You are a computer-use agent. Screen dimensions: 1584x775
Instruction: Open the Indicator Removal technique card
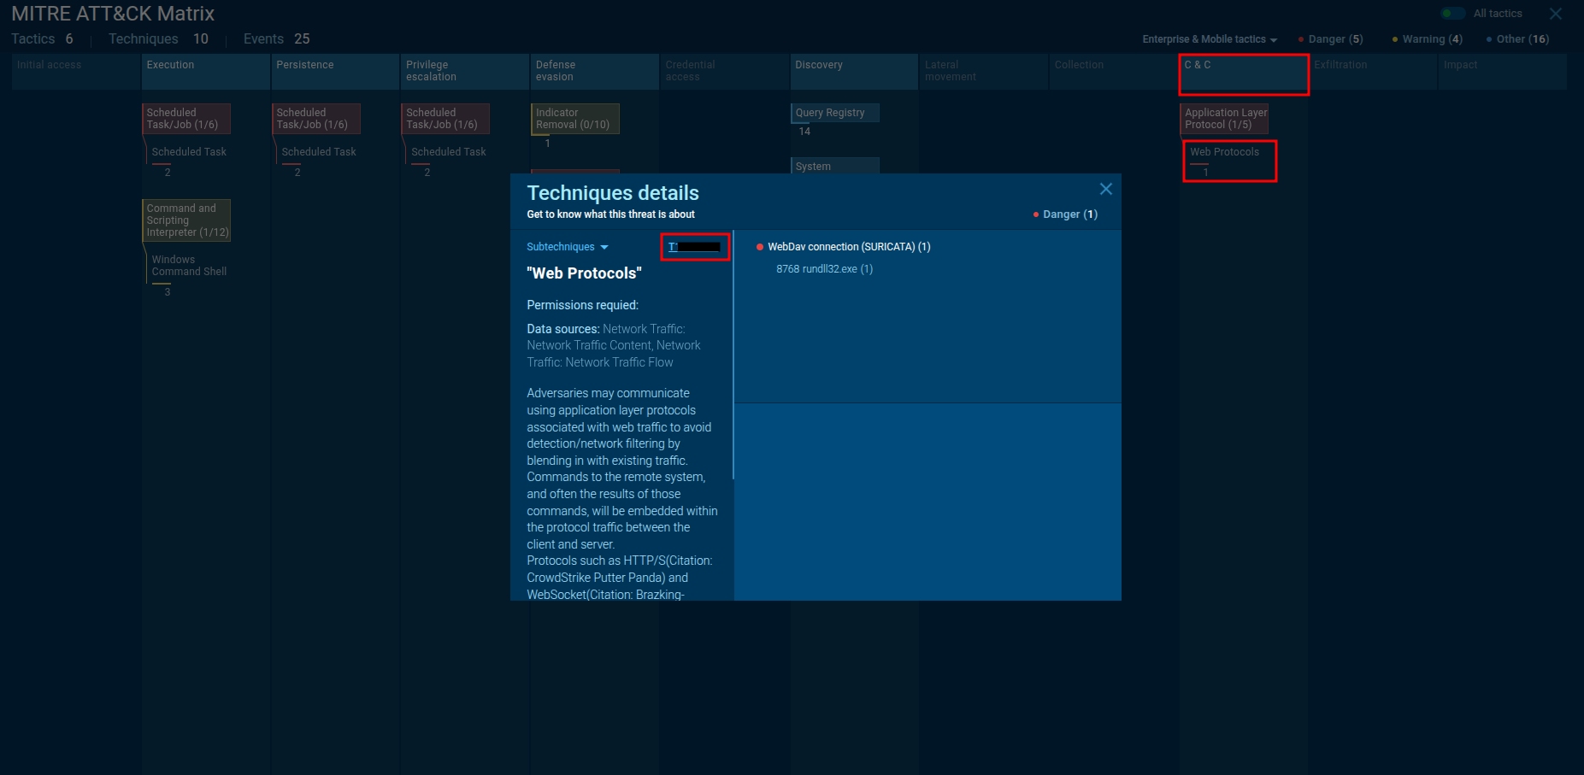click(574, 119)
